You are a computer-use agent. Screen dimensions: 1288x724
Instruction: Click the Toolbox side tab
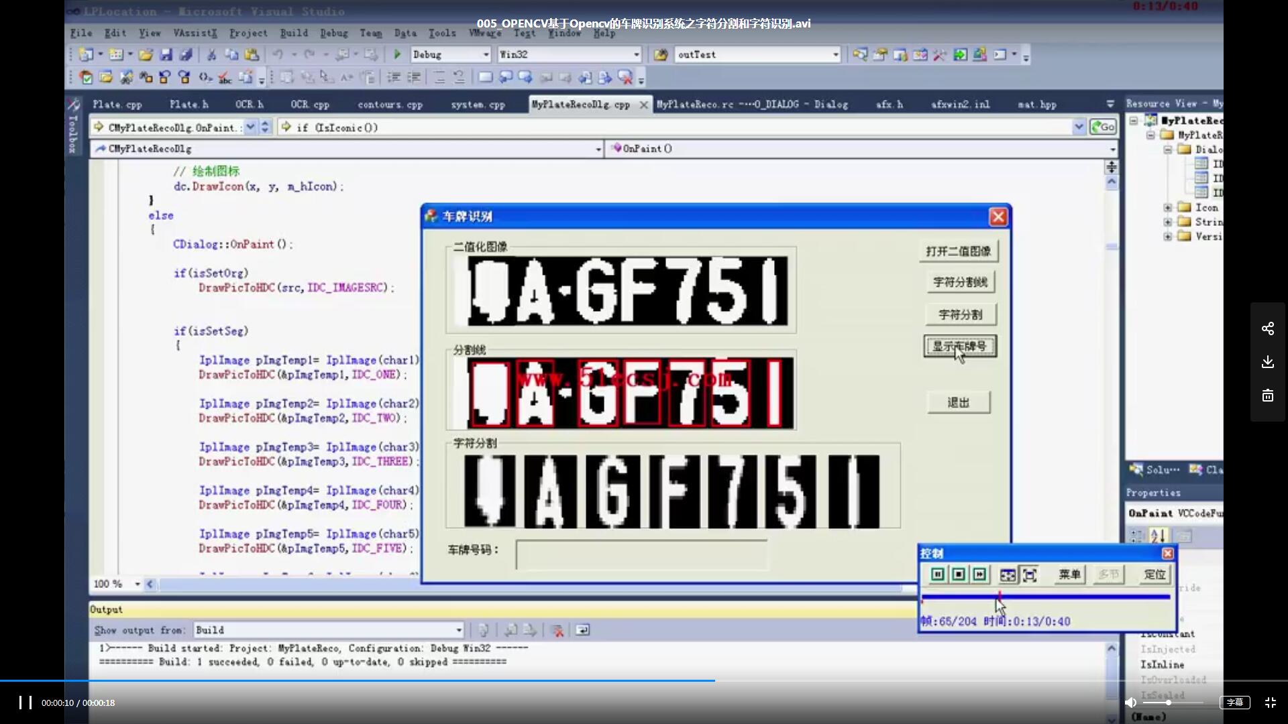(x=73, y=125)
